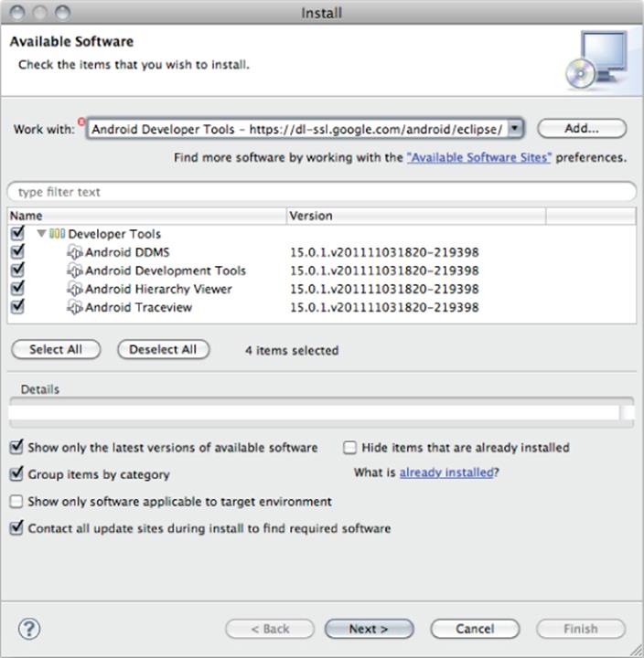The image size is (644, 658).
Task: Click the Cancel button
Action: [x=475, y=629]
